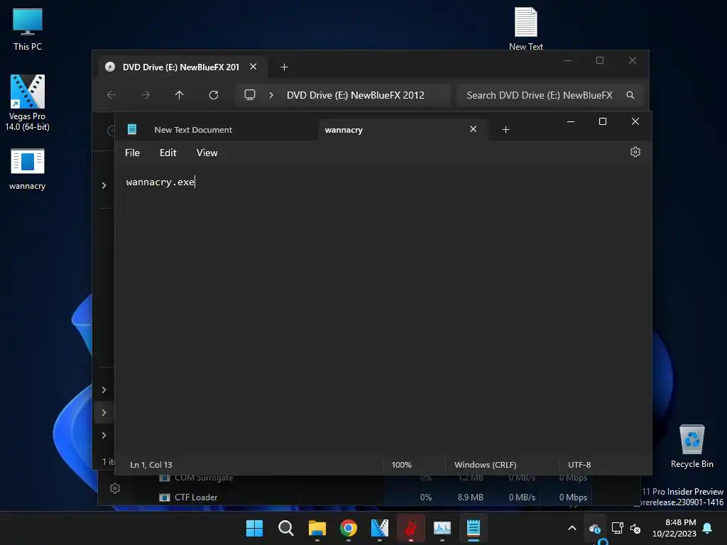Viewport: 727px width, 545px height.
Task: Select wannacry desktop file icon
Action: pos(28,169)
